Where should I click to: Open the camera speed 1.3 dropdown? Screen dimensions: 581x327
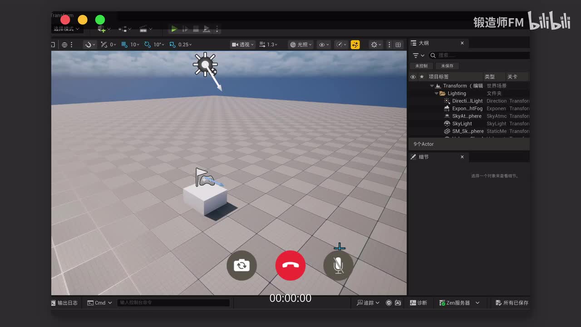269,45
